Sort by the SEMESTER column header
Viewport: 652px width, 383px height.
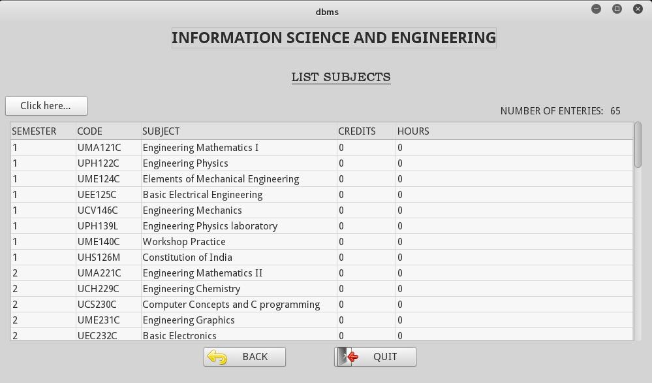click(x=43, y=131)
